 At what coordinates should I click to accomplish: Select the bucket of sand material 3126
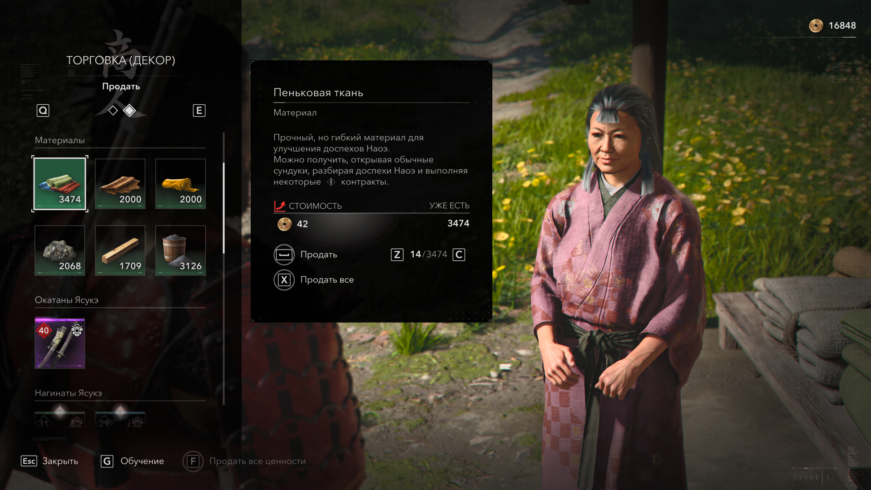[180, 250]
